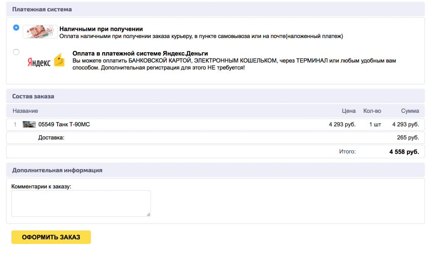
Task: Click the textarea resize handle
Action: coord(148,214)
